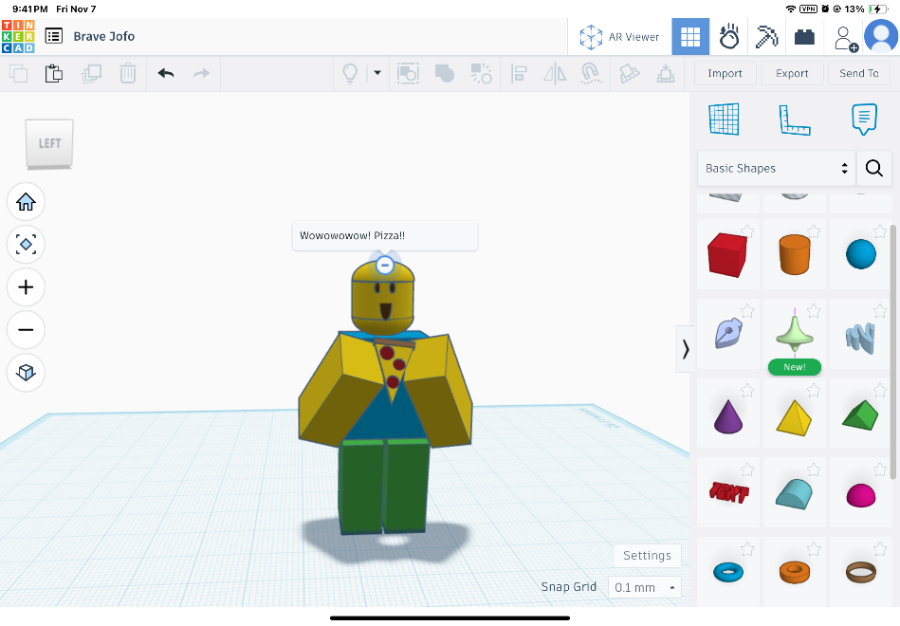Collapse the shapes panel chevron

[x=685, y=349]
